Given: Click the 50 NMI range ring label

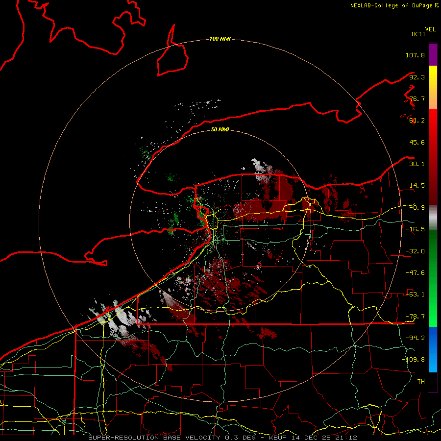Looking at the screenshot, I should (x=220, y=129).
